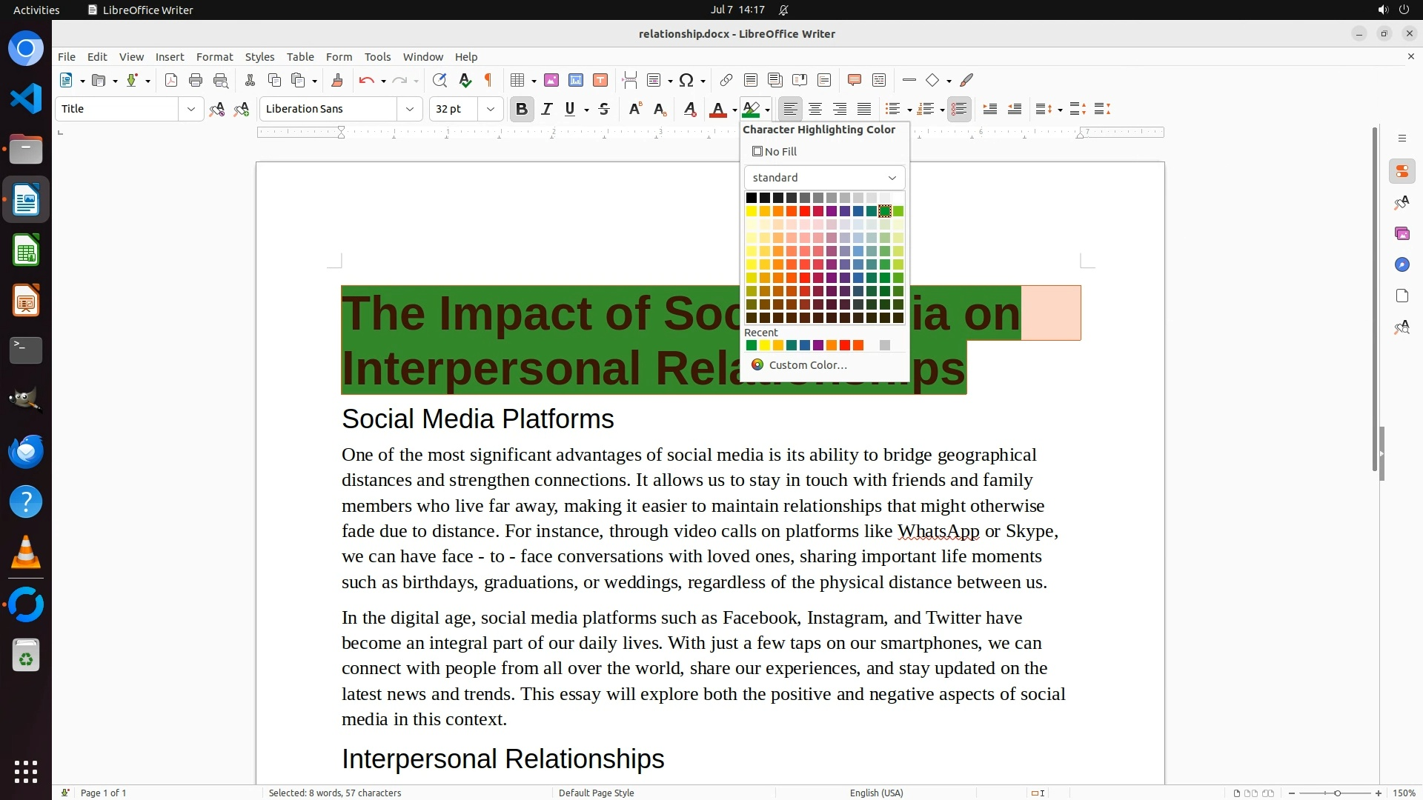The height and width of the screenshot is (800, 1423).
Task: Toggle Italic formatting
Action: pyautogui.click(x=547, y=109)
